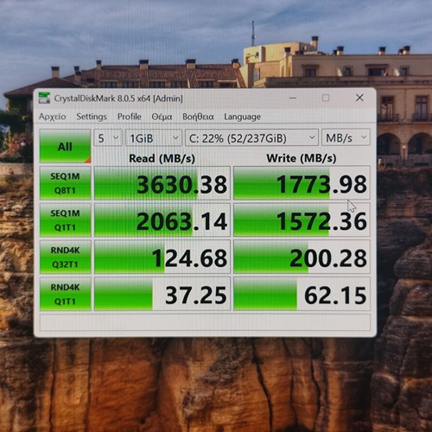Viewport: 432px width, 432px height.
Task: Minimize the CrystalDiskMark window
Action: (293, 98)
